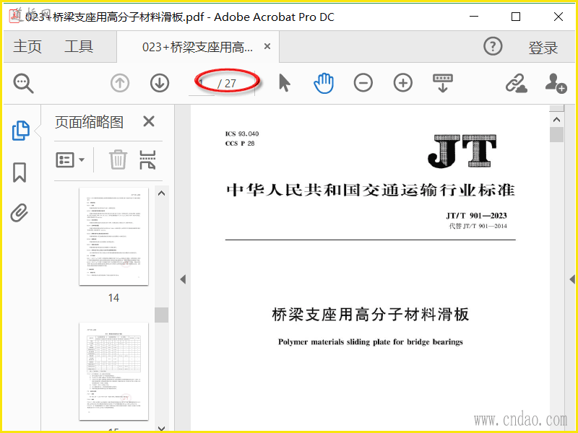This screenshot has height=433, width=578.
Task: Click the thumbnail panel scrollbar handle
Action: 161,315
